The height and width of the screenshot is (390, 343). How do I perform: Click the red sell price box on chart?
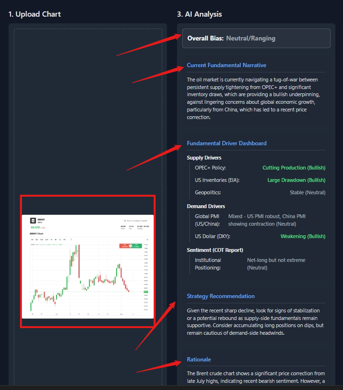pyautogui.click(x=125, y=246)
